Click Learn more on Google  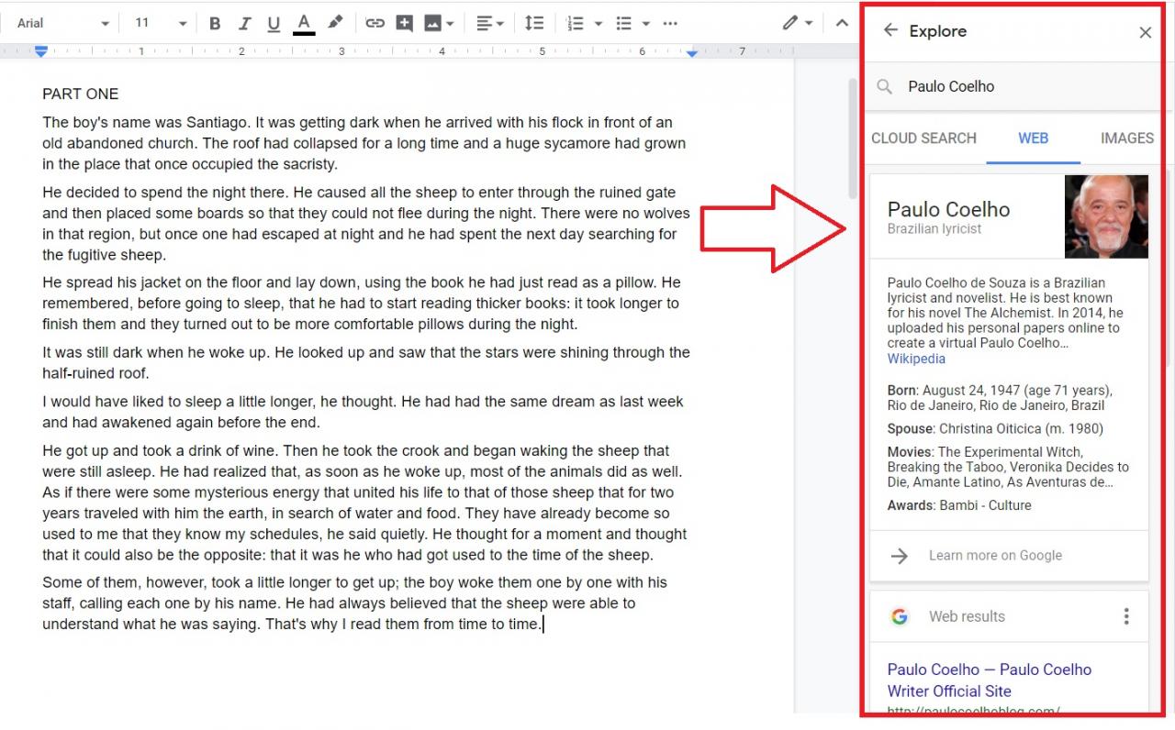(995, 556)
